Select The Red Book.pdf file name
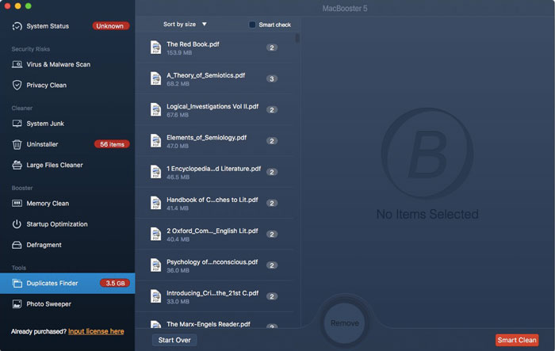This screenshot has height=351, width=555. click(x=193, y=44)
